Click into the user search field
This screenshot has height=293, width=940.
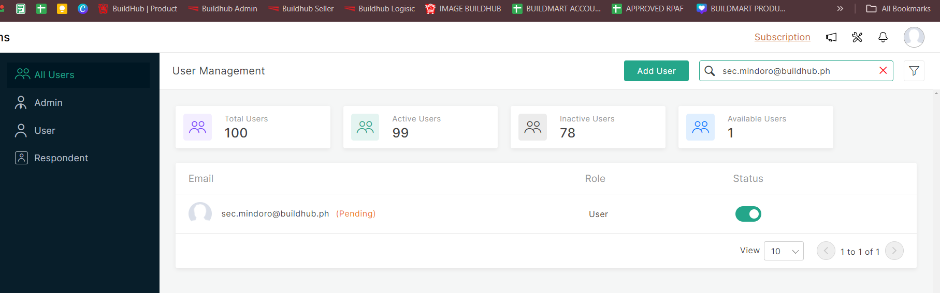[792, 71]
